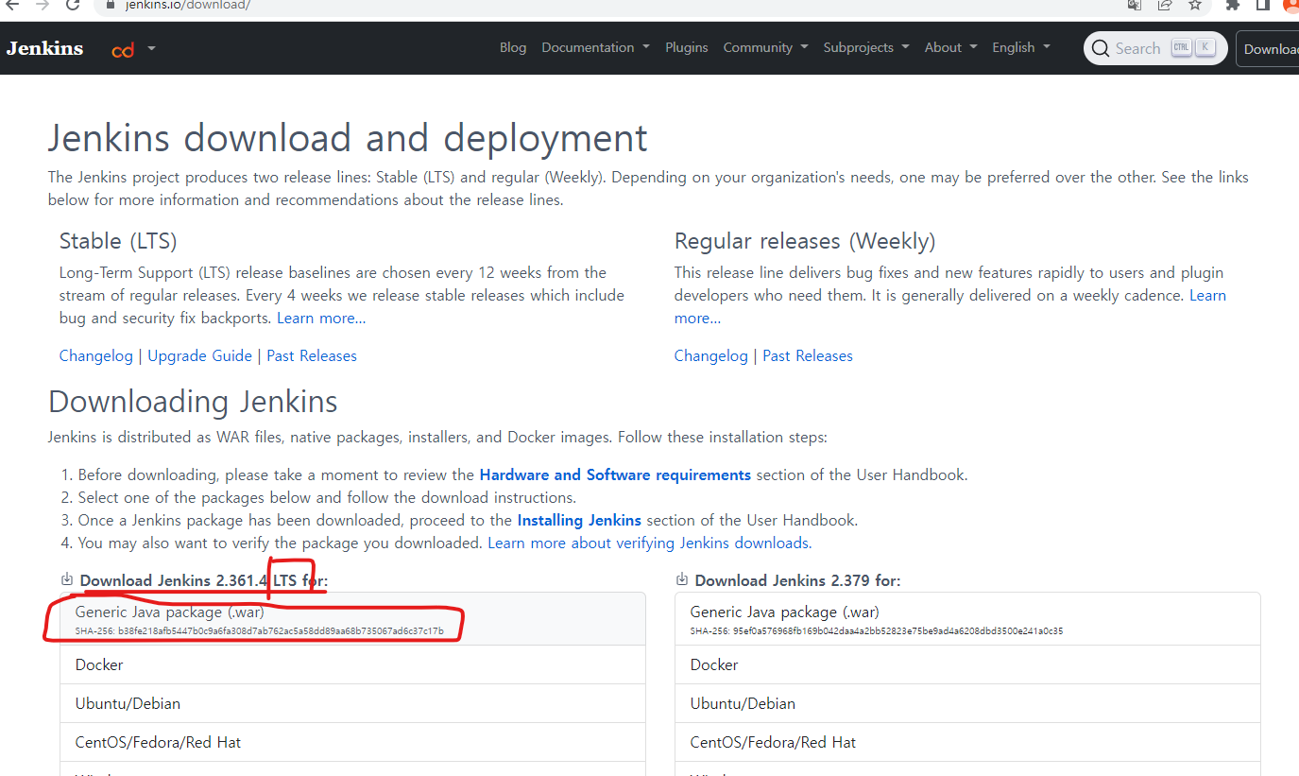Open the Blog menu item

point(513,47)
